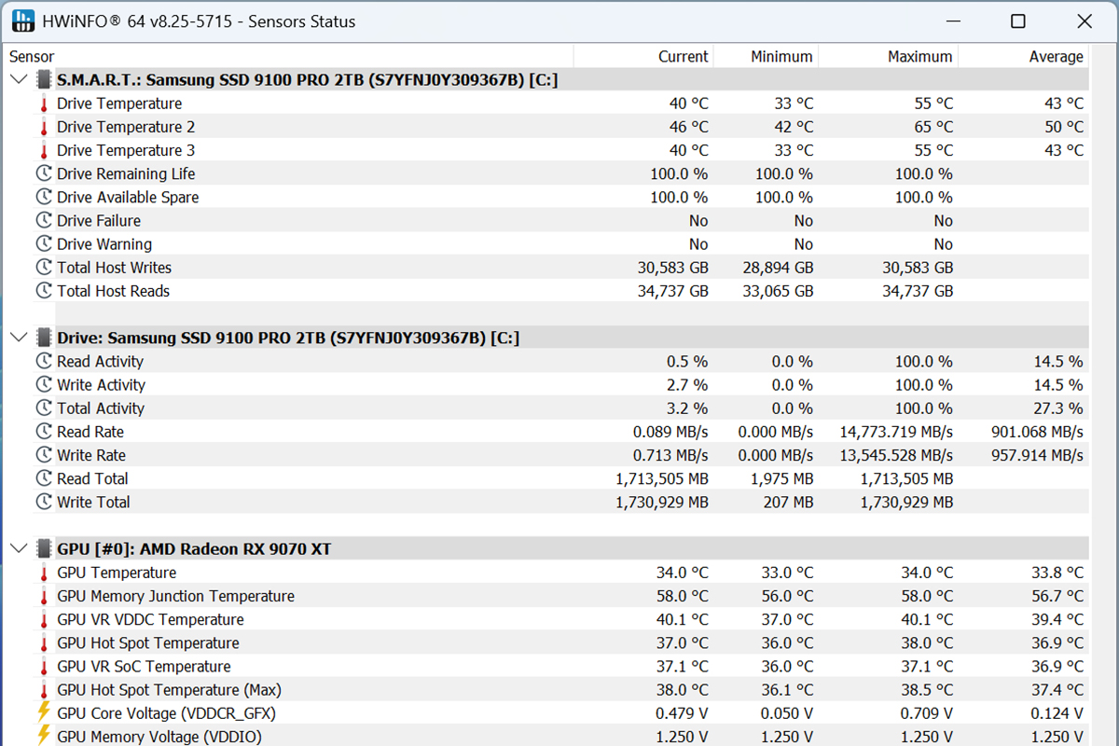
Task: Click the thermometer icon next to GPU Hot Spot Temperature
Action: pos(44,643)
